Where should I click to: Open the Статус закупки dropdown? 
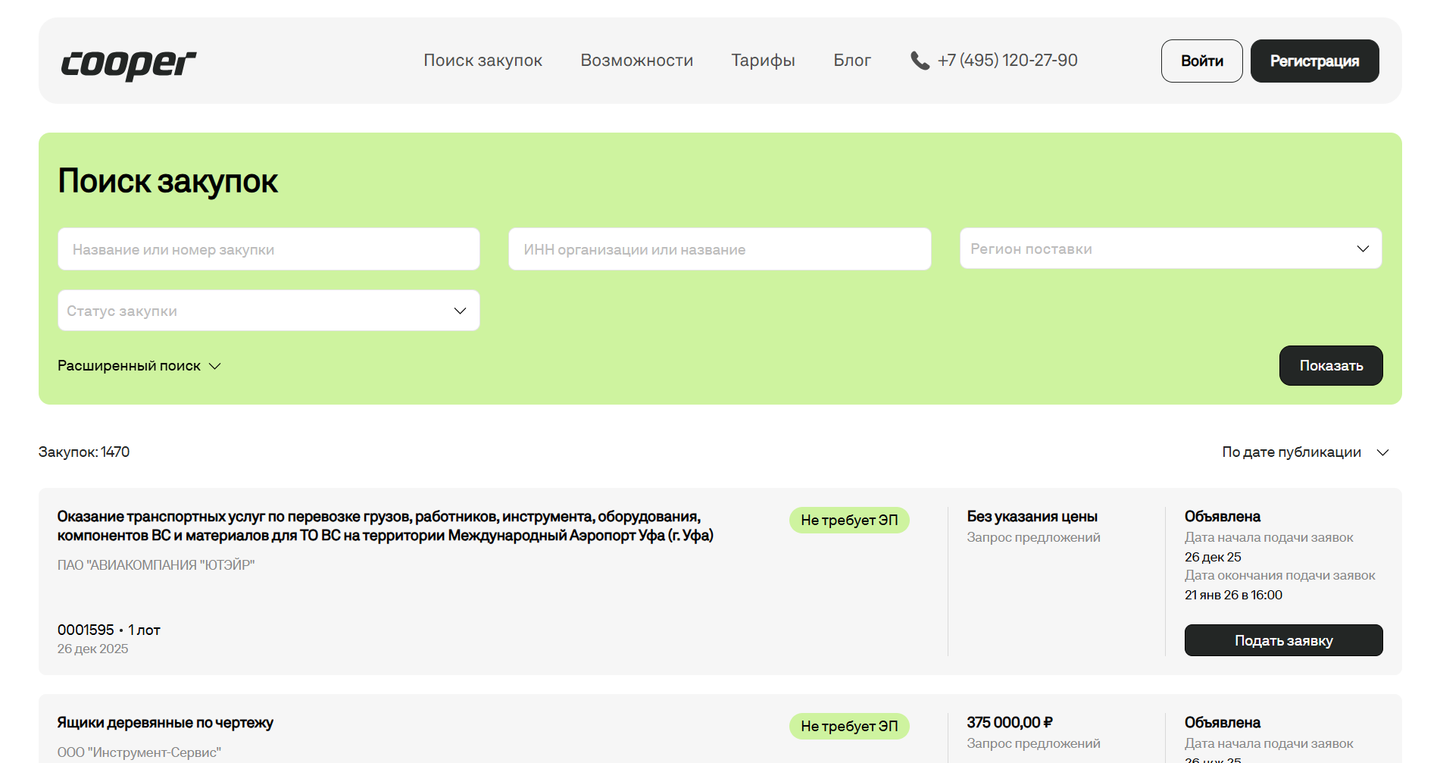coord(268,311)
